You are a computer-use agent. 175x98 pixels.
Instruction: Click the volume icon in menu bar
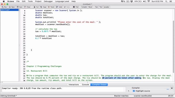[x=145, y=1]
